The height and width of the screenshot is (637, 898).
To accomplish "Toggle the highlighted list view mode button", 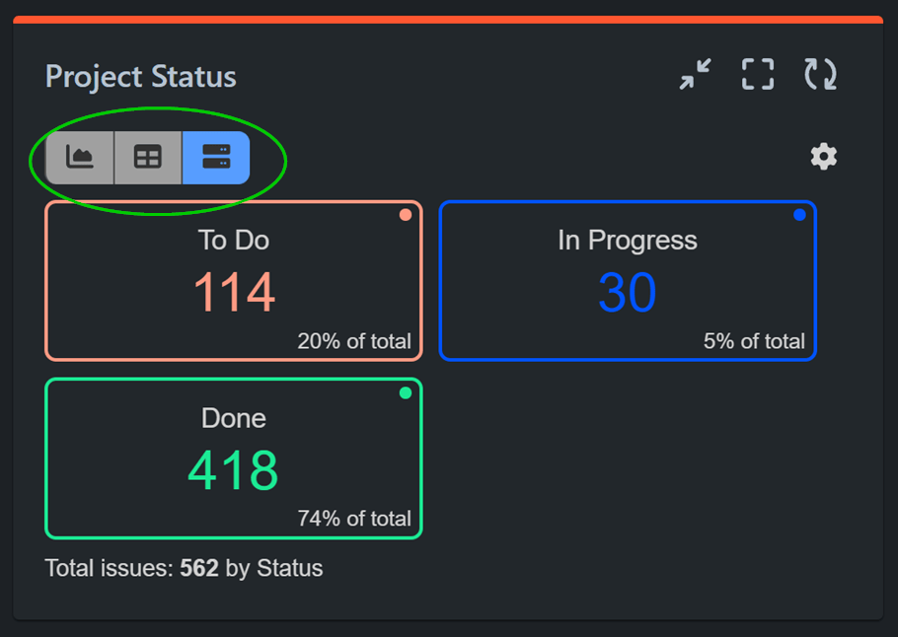I will pos(215,157).
